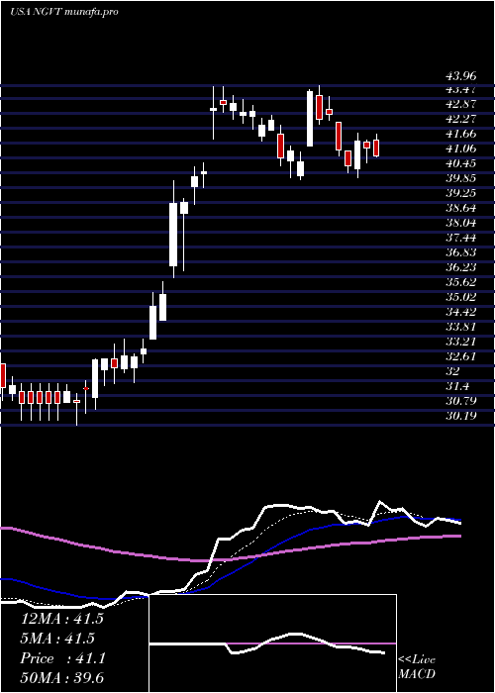
Task: Click the 32 price axis label
Action: coord(453,371)
